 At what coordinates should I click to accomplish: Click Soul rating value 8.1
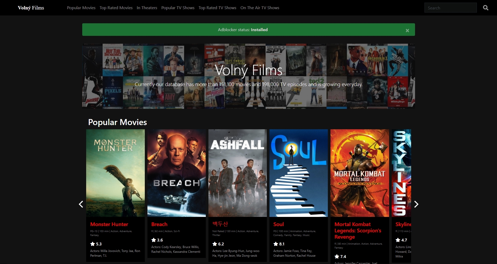tap(282, 244)
